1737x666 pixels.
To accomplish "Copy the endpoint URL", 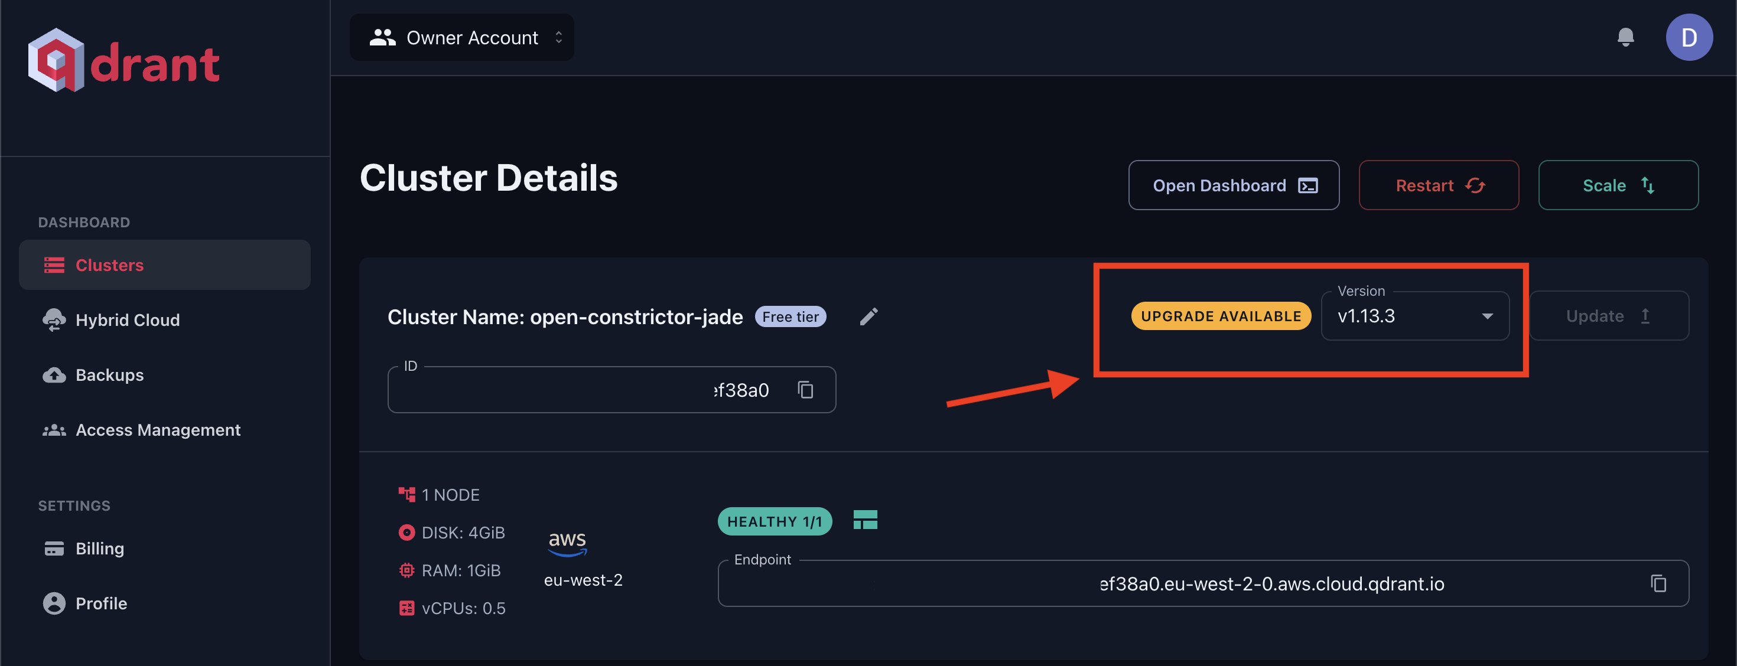I will [x=1658, y=583].
